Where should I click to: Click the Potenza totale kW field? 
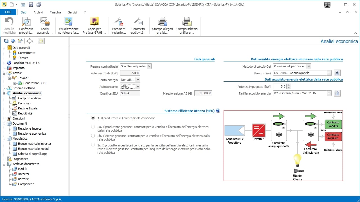[x=130, y=73]
